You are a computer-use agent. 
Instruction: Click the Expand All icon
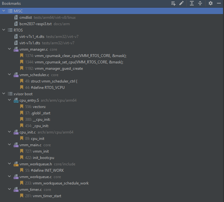pyautogui.click(x=191, y=3)
